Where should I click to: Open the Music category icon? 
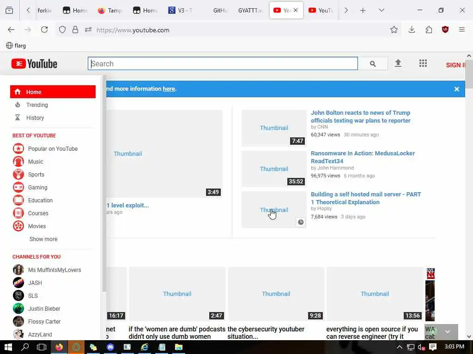pos(18,162)
